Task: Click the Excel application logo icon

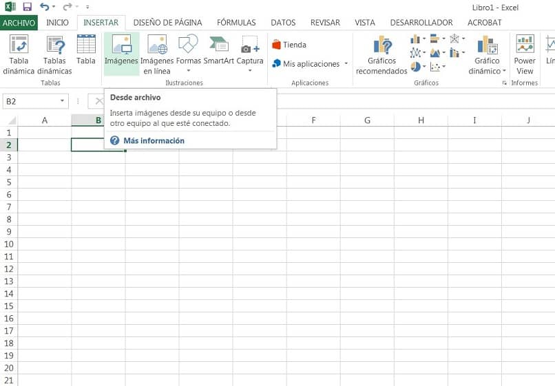Action: [x=10, y=7]
